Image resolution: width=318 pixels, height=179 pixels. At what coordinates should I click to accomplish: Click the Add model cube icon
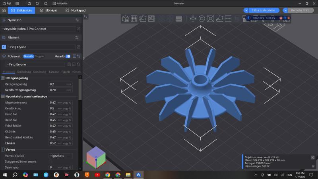125,19
